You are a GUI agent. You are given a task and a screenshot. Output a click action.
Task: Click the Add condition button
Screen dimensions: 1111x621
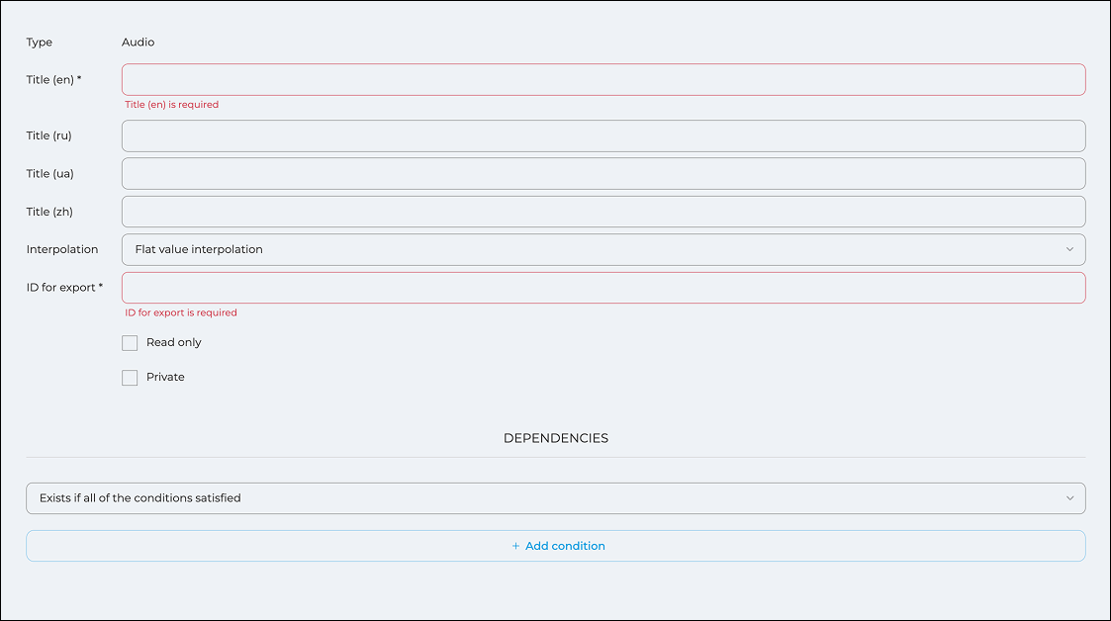(556, 546)
